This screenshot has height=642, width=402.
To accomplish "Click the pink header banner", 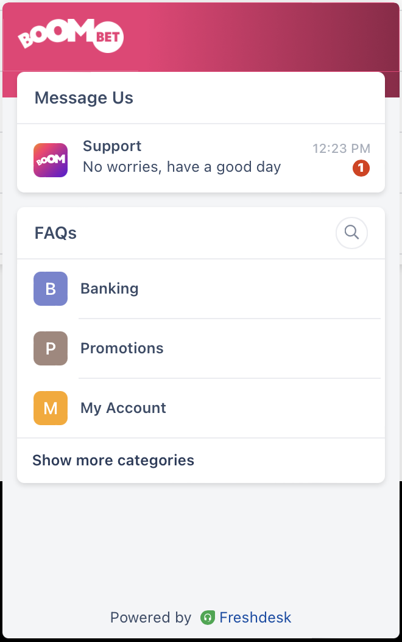I will click(262, 37).
